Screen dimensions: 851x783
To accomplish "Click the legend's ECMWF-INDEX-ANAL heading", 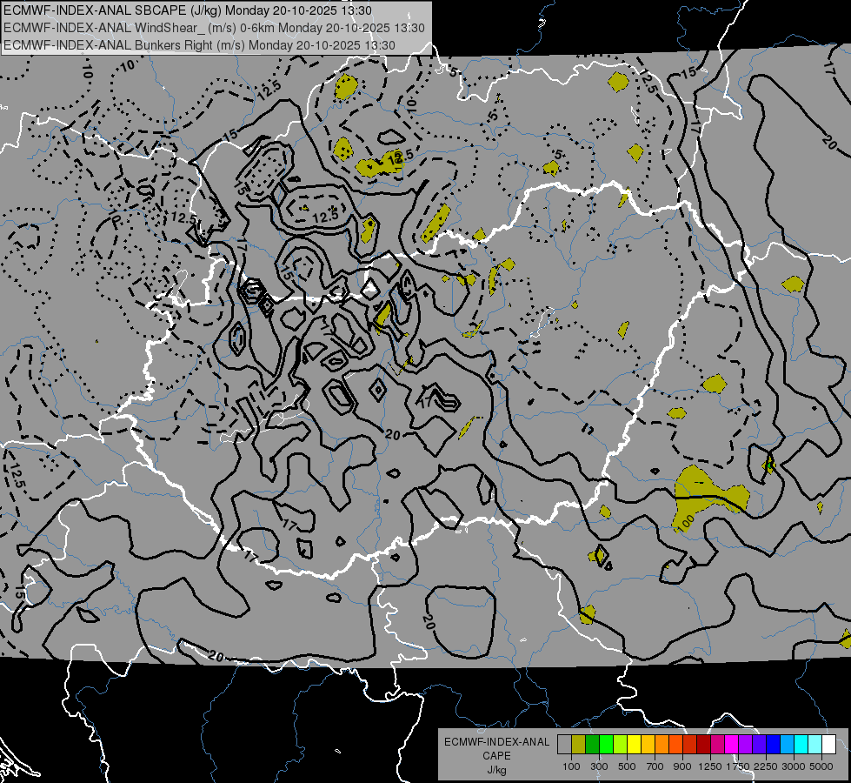I will [x=496, y=742].
